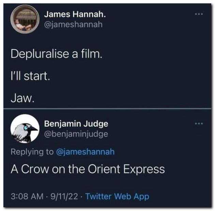Click the Benjamin Judge display name
Screen dimensions: 215x211
[76, 124]
